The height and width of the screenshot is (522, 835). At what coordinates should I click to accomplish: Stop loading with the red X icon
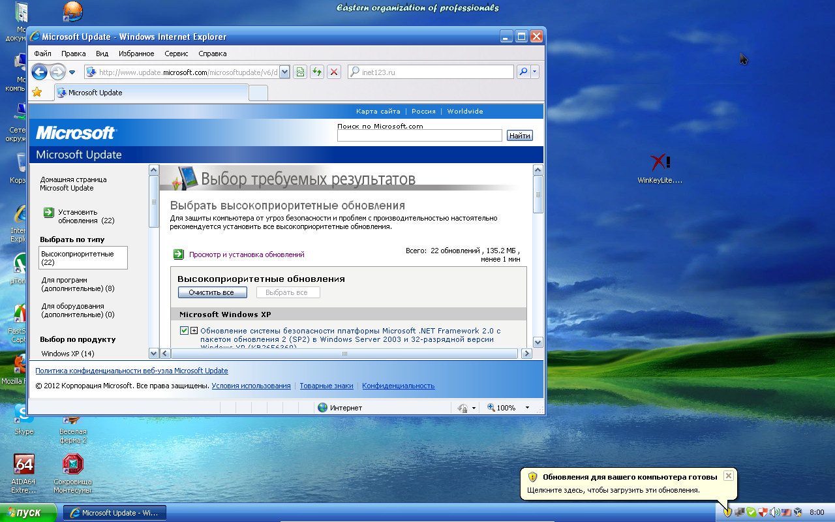(333, 72)
